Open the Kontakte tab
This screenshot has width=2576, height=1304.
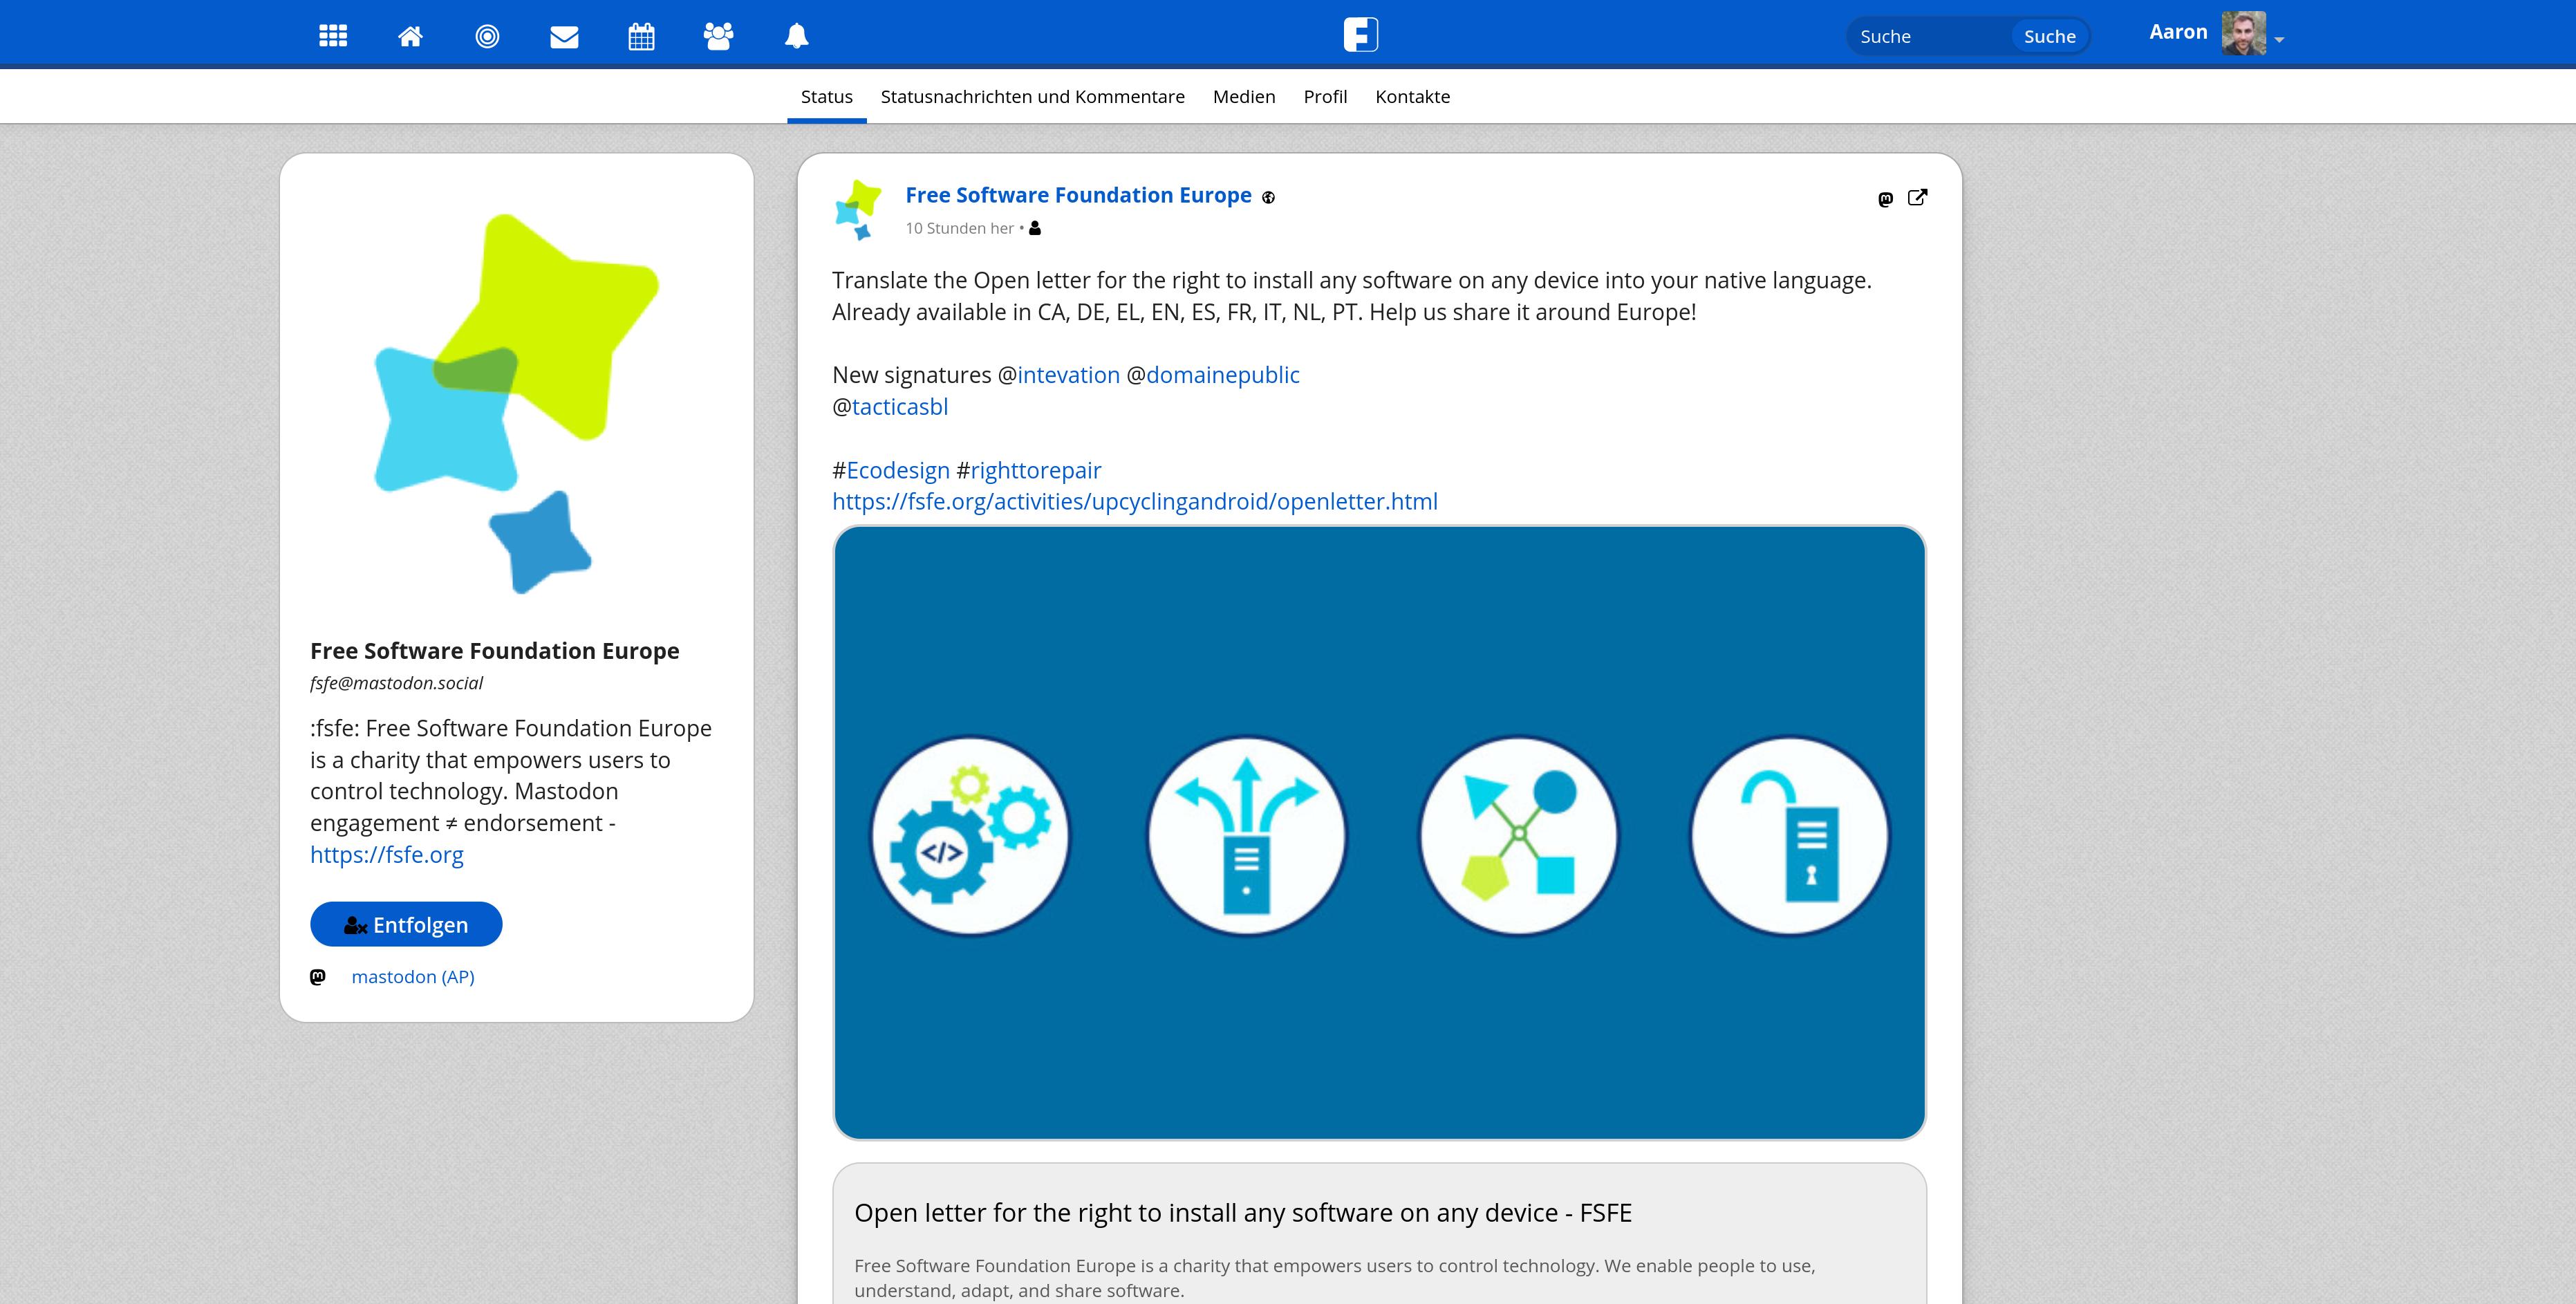(x=1412, y=97)
